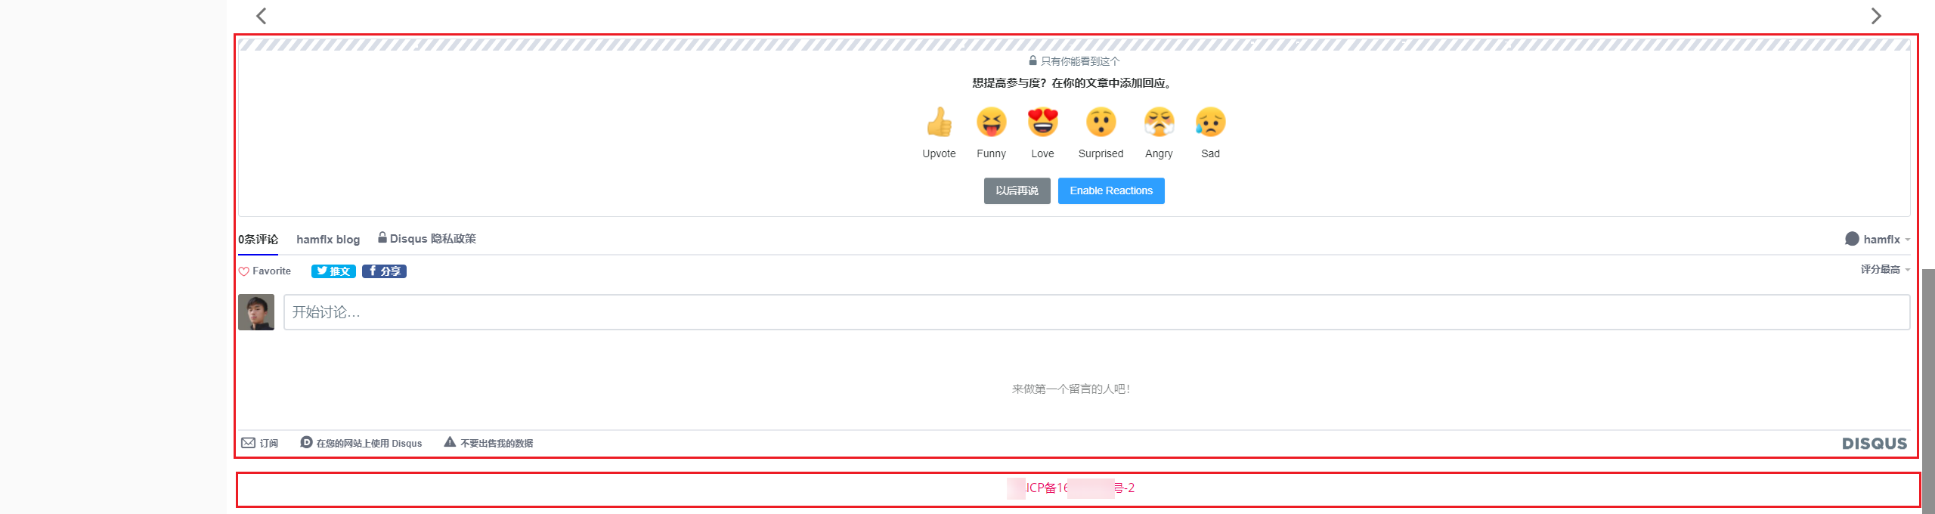Share via the Twitter 推文 button
Viewport: 1935px width, 514px height.
pos(333,271)
